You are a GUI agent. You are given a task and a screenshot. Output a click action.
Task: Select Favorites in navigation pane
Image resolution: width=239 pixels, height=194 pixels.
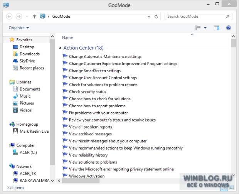pos(26,40)
